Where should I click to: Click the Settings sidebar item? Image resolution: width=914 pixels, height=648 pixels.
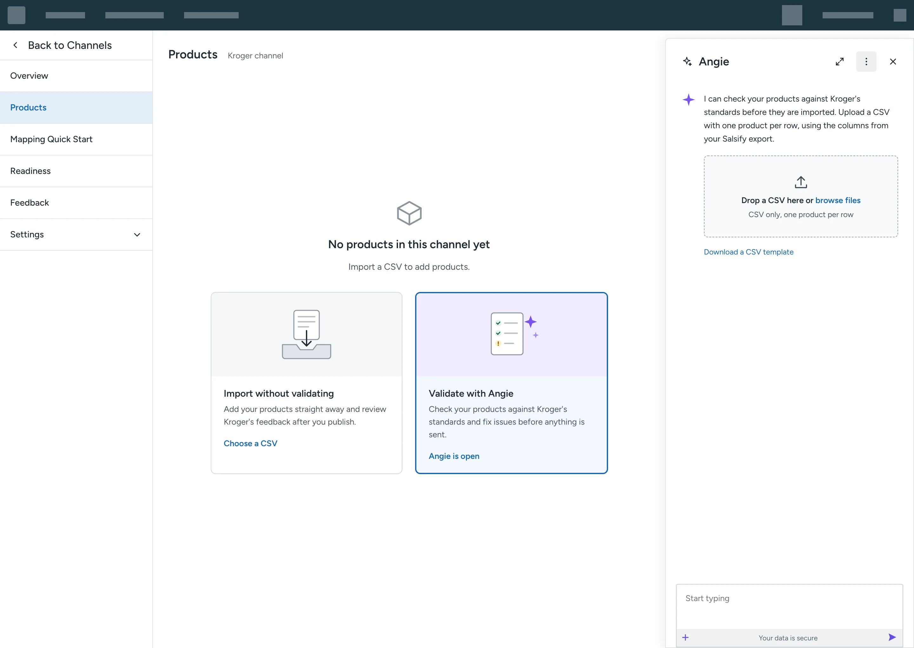click(76, 235)
